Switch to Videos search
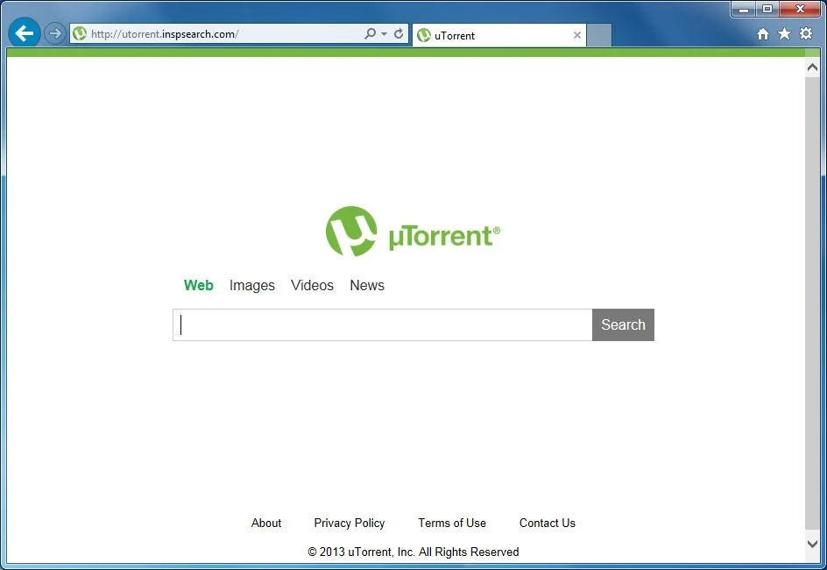The height and width of the screenshot is (570, 827). (x=312, y=285)
